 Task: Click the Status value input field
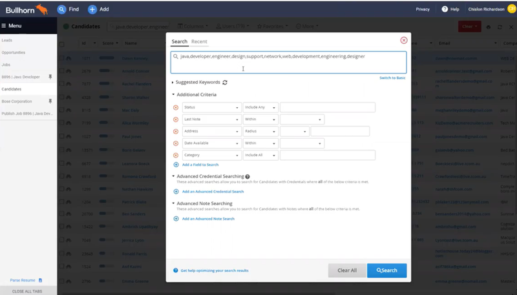[328, 107]
